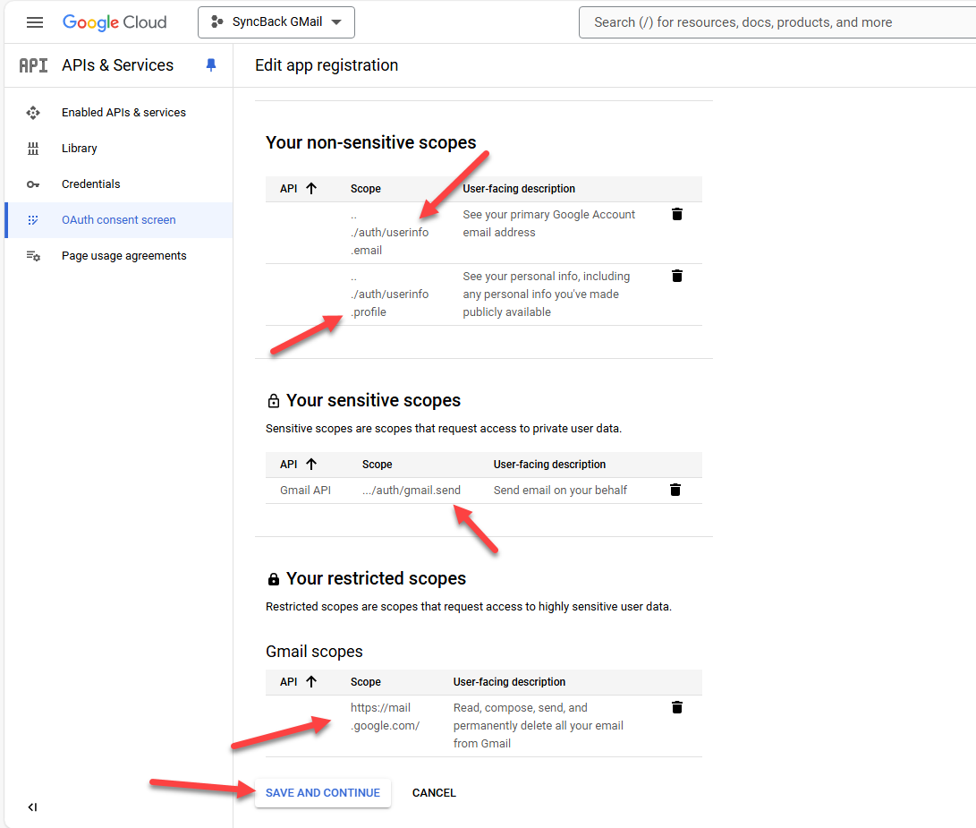This screenshot has height=828, width=976.
Task: Click SAVE AND CONTINUE button
Action: pyautogui.click(x=322, y=792)
